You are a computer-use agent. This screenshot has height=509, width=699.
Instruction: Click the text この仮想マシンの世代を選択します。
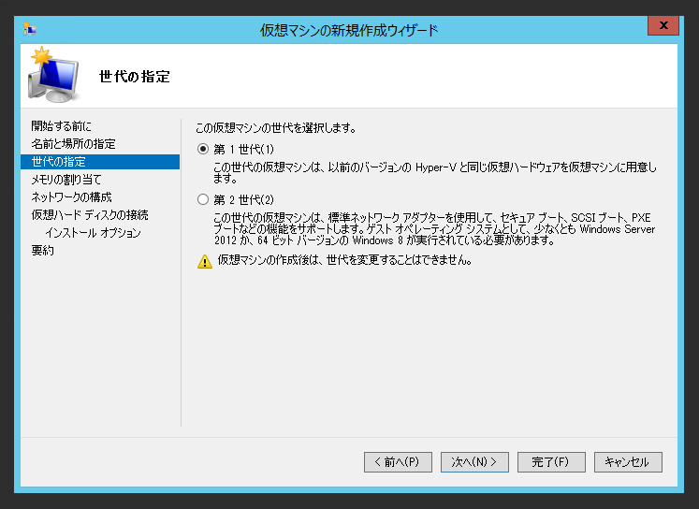[x=276, y=128]
